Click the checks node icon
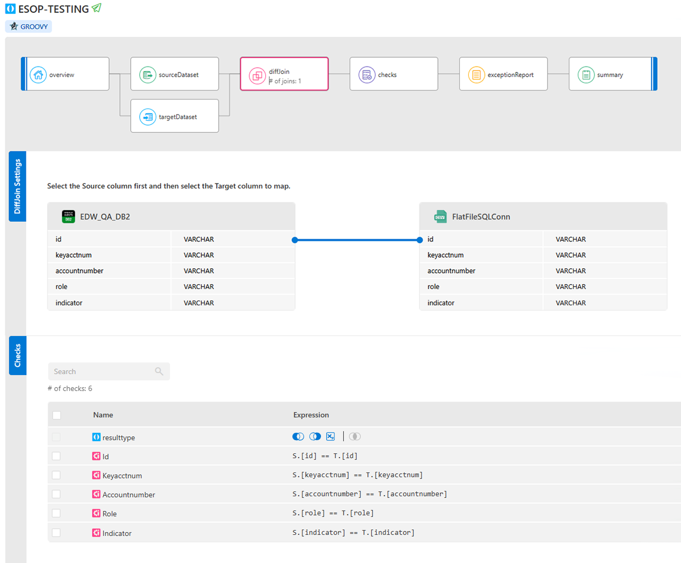 tap(366, 75)
